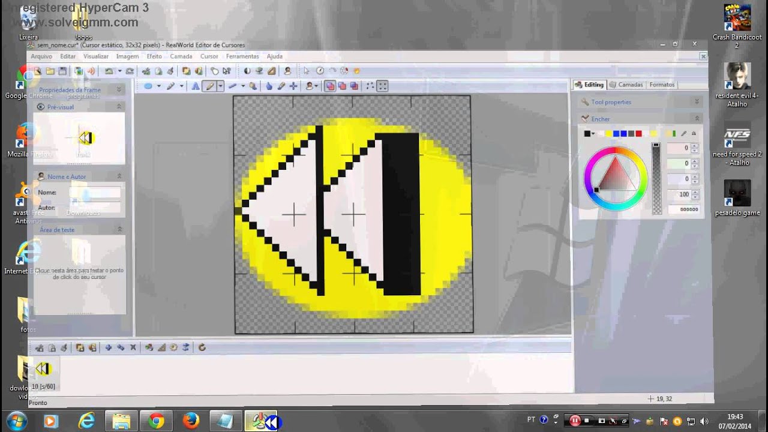Screen dimensions: 768x432
Task: Click the vertical alpha slider handle
Action: point(656,145)
